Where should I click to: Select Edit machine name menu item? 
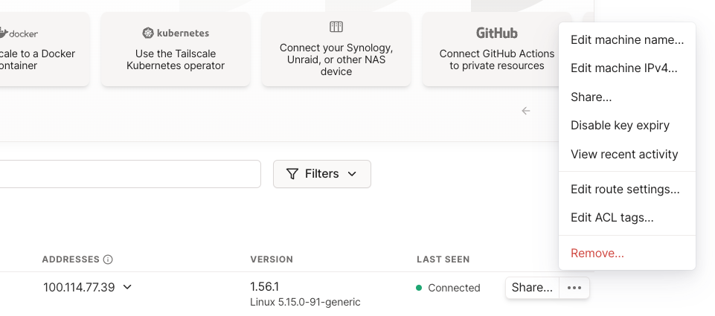pos(627,39)
